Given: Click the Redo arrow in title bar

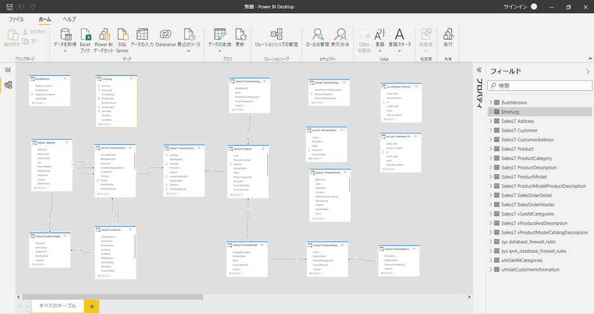Looking at the screenshot, I should point(33,7).
